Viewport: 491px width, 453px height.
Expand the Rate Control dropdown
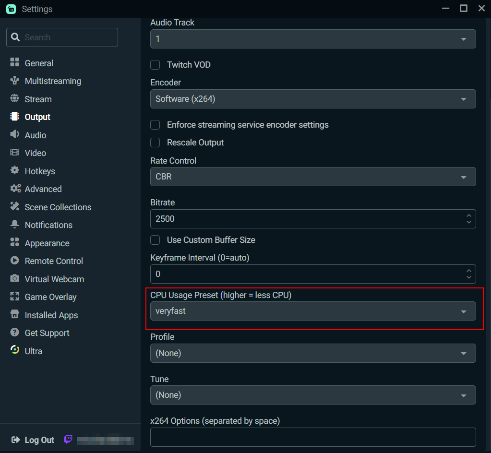(x=312, y=177)
